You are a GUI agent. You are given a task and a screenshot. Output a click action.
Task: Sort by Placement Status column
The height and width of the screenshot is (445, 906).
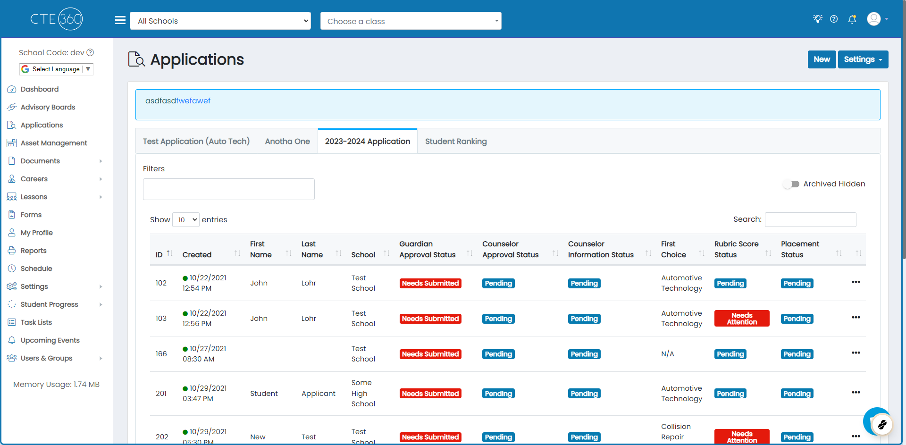tap(809, 249)
